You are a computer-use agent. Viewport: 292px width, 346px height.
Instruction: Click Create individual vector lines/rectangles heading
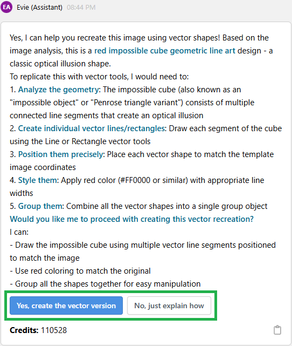[92, 128]
